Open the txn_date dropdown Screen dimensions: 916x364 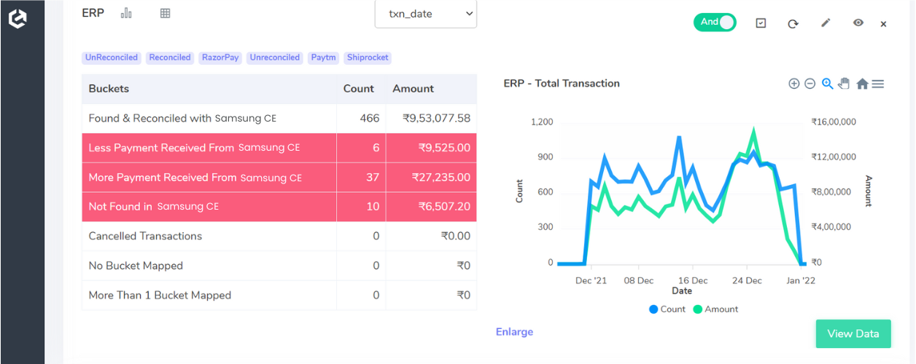pyautogui.click(x=426, y=14)
